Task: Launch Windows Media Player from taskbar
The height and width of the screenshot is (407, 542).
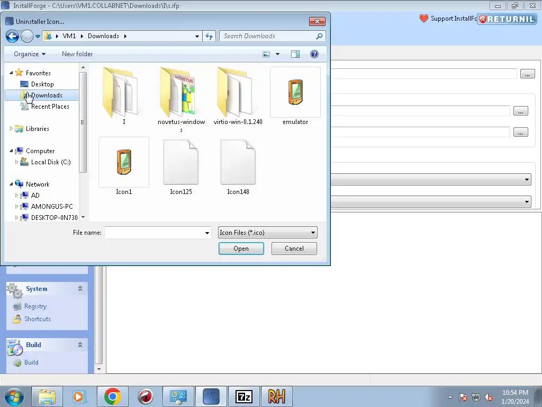Action: click(x=79, y=396)
